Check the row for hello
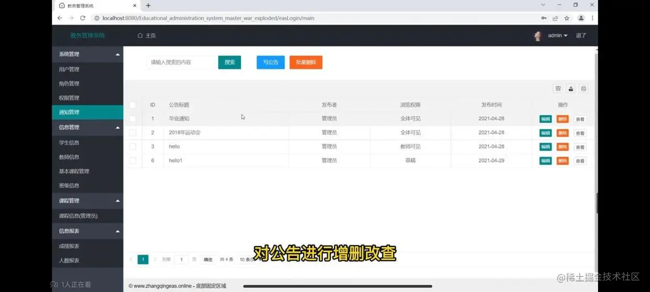The image size is (650, 292). click(133, 147)
